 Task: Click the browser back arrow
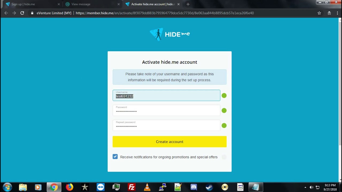pyautogui.click(x=6, y=13)
